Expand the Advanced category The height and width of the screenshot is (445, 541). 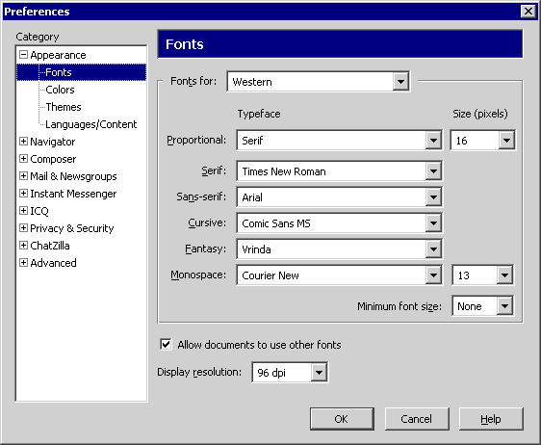[23, 262]
